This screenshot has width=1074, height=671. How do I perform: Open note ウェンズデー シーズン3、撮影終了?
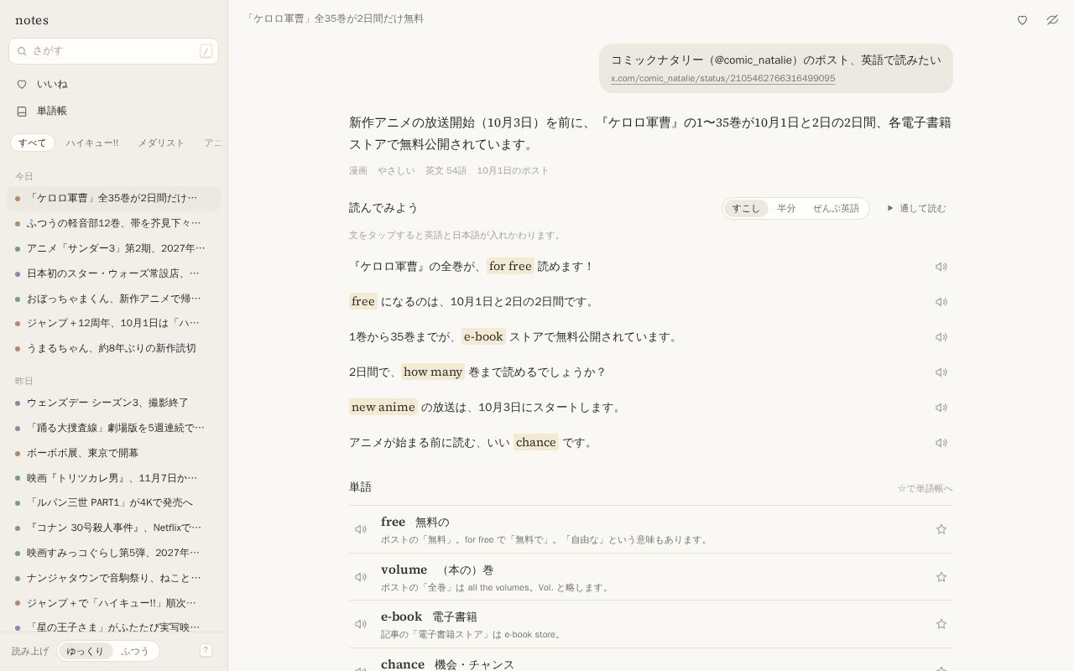tap(113, 403)
